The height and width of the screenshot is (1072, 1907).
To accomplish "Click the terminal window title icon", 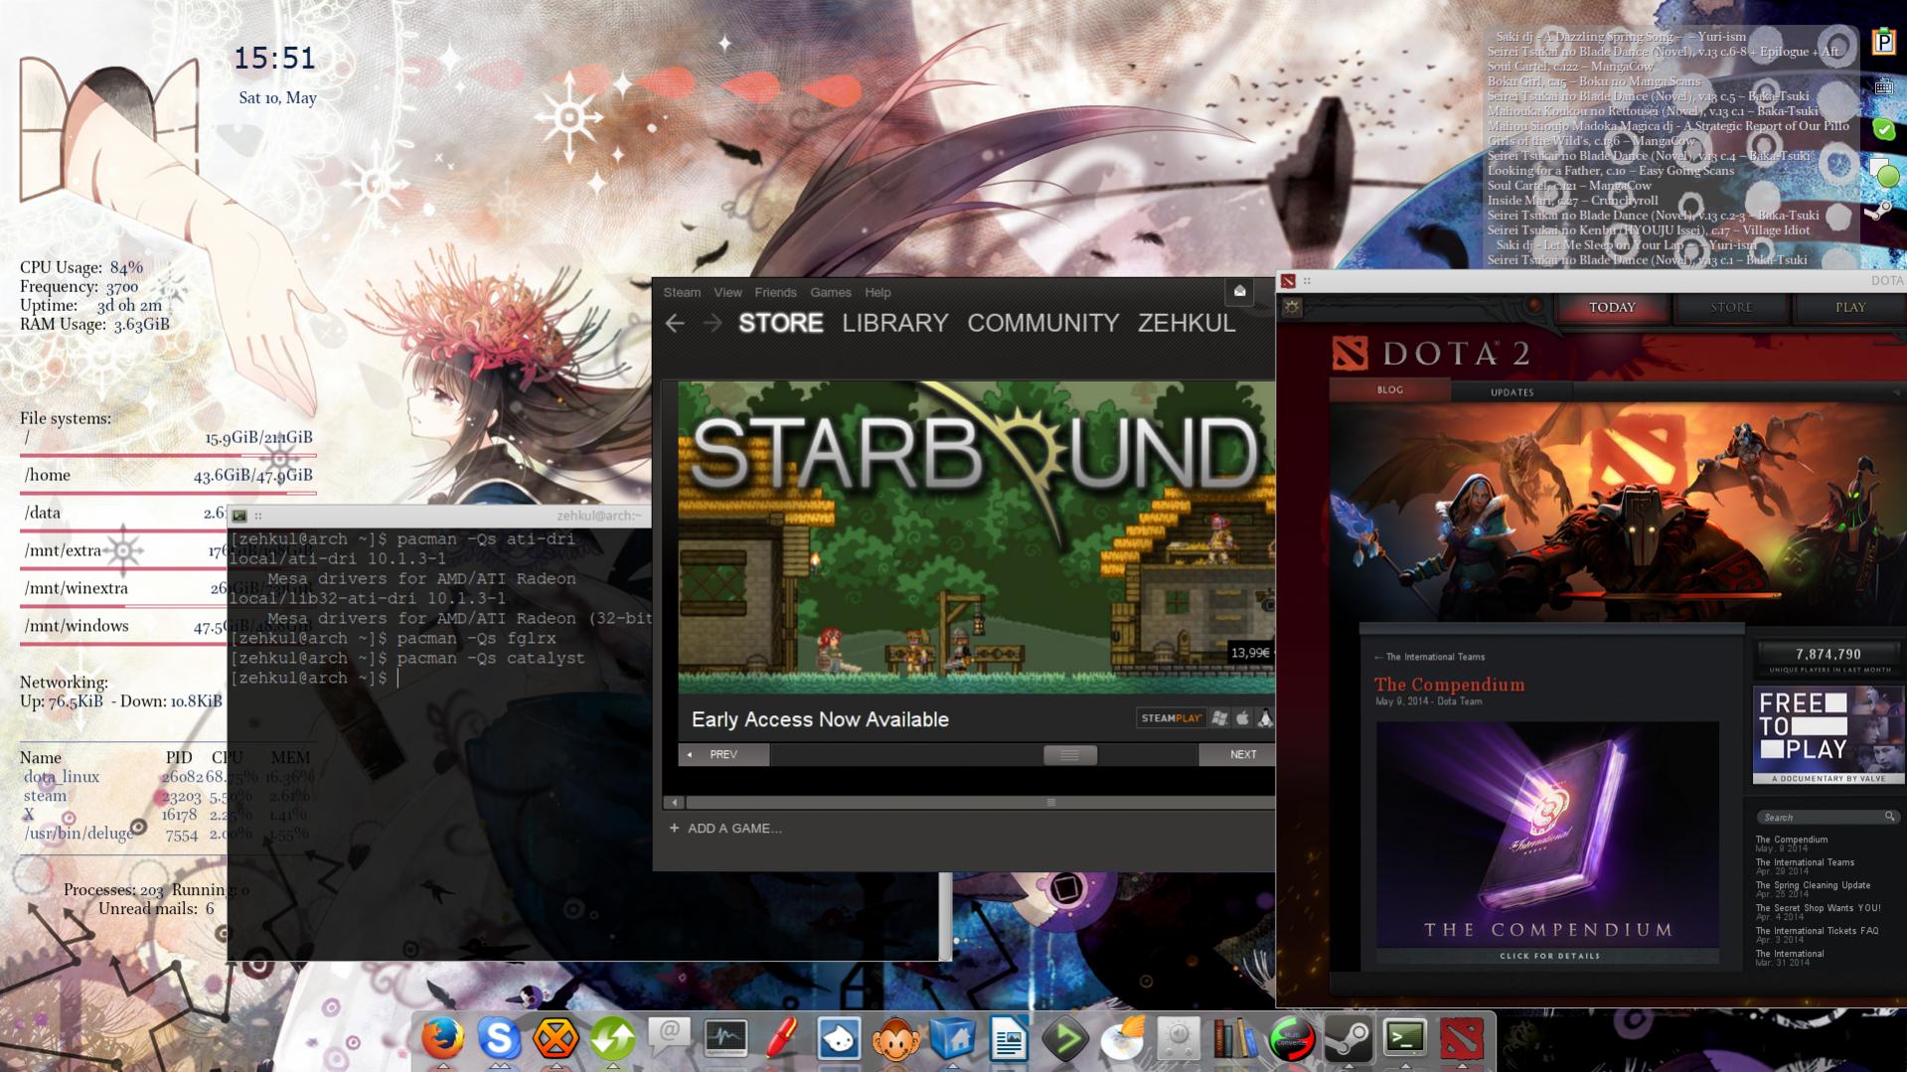I will coord(239,516).
